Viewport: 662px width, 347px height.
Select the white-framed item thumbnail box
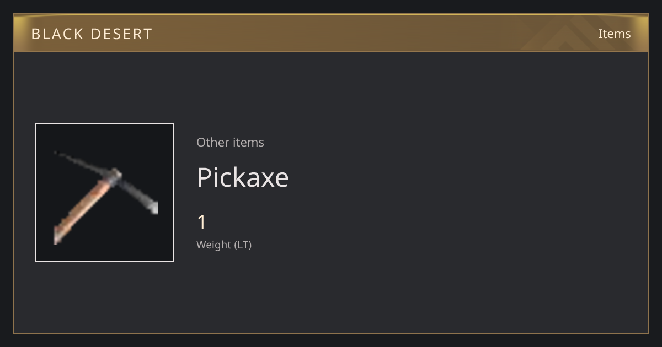[105, 192]
